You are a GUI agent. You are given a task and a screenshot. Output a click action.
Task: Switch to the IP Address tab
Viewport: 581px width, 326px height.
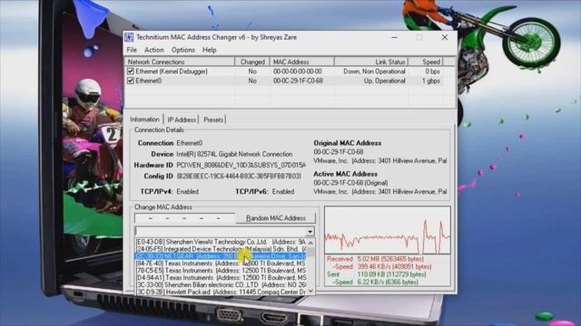(x=182, y=120)
